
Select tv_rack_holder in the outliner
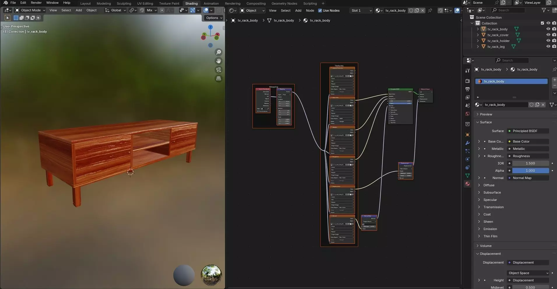point(498,41)
